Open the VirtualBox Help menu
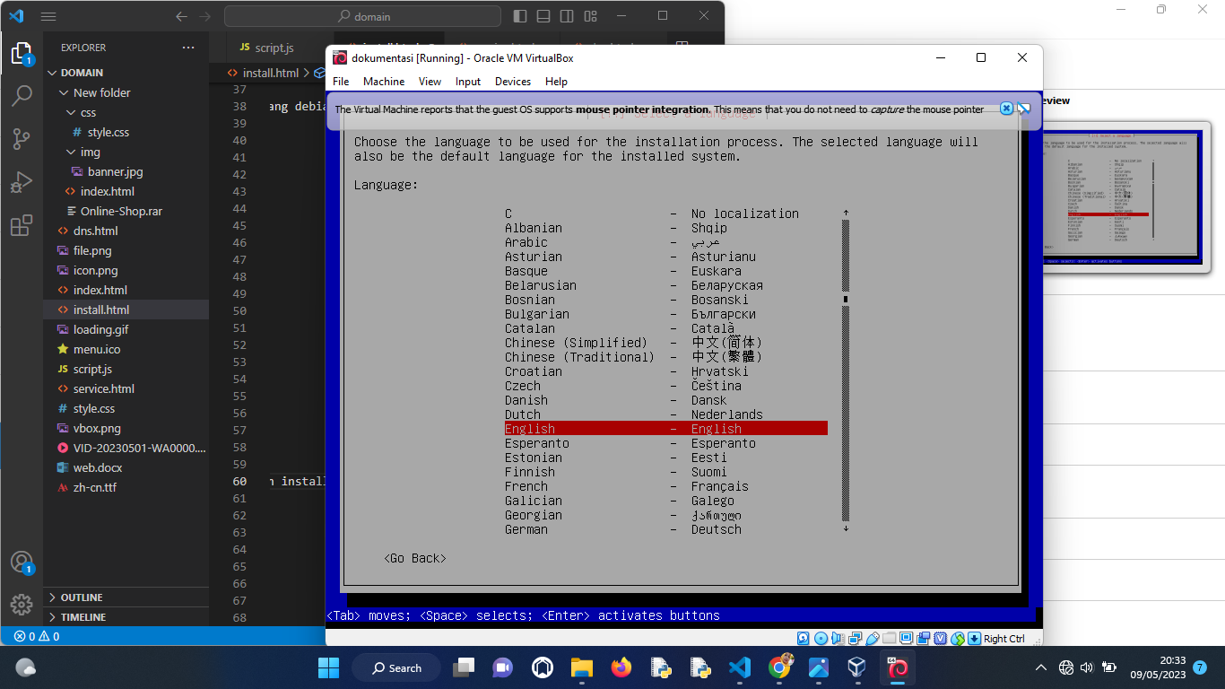This screenshot has width=1225, height=689. point(556,82)
